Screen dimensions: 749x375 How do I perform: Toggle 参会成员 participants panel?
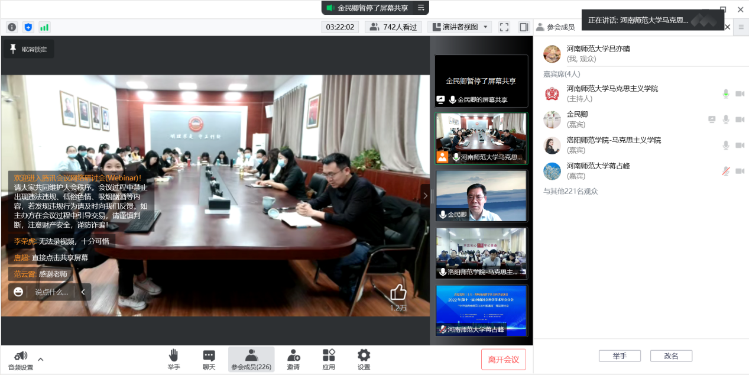(x=251, y=359)
